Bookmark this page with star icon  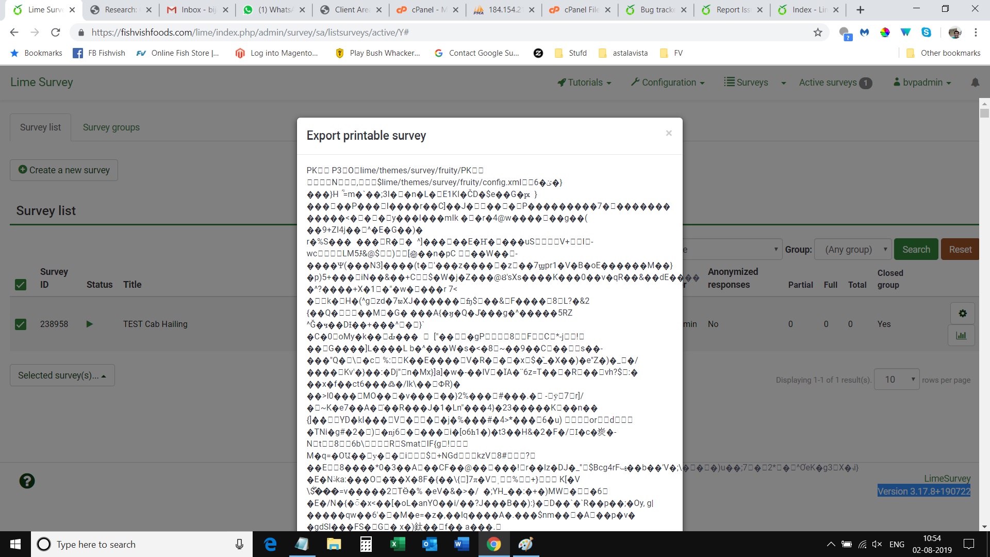tap(818, 32)
